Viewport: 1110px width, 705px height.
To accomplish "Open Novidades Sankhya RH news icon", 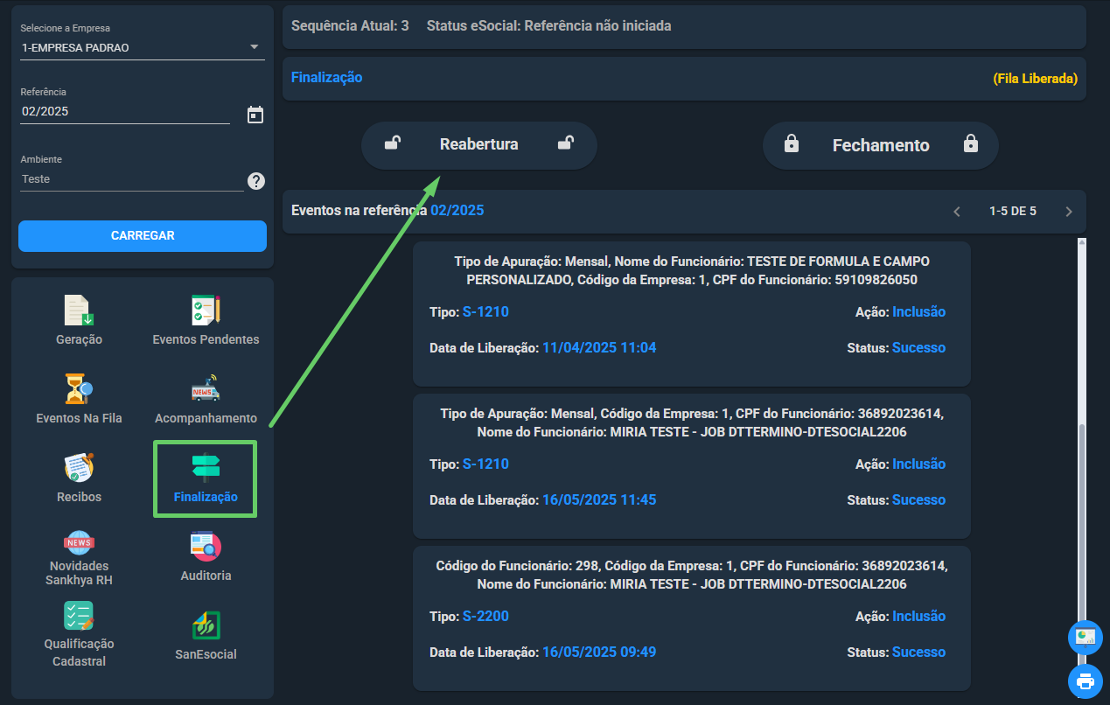I will (x=79, y=542).
